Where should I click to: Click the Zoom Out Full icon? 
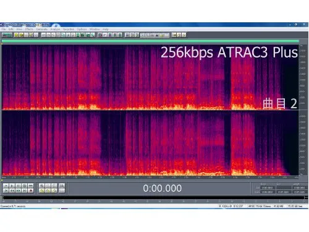[x=54, y=186]
